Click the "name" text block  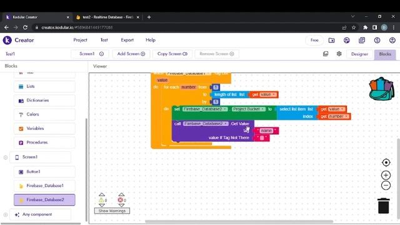[x=266, y=131]
